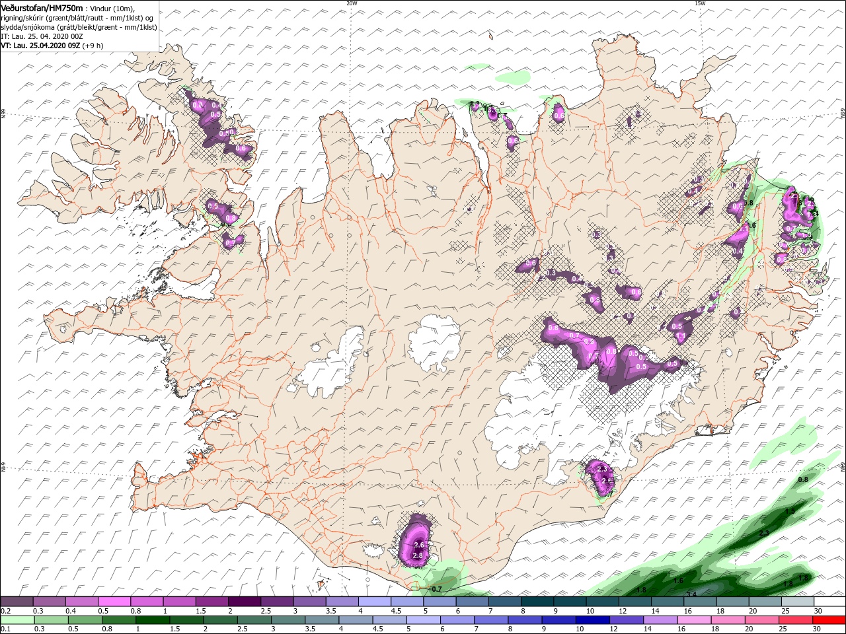The height and width of the screenshot is (634, 846).
Task: Click the 'slydda/snjókoma' legend description line
Action: 79,27
